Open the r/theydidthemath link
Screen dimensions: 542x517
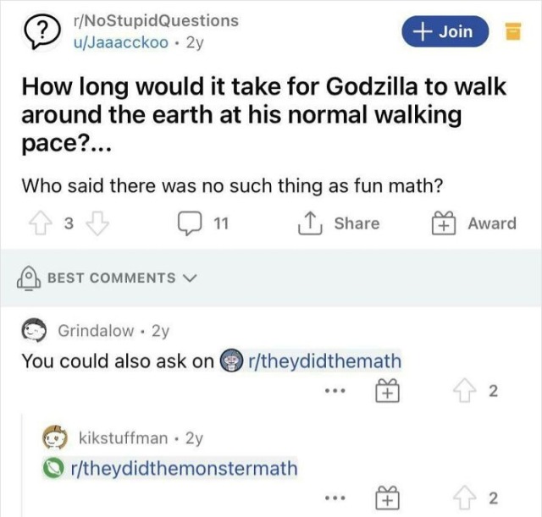point(320,361)
